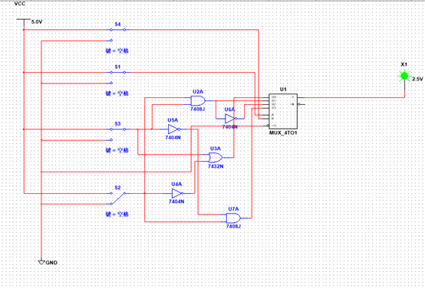The height and width of the screenshot is (288, 425).
Task: Click the key label below switch S4
Action: point(117,51)
